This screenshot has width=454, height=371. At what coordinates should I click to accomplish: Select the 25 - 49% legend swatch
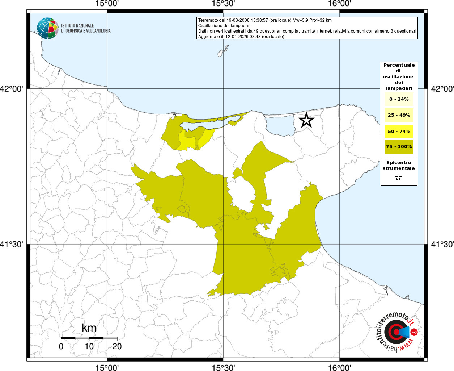pos(399,115)
